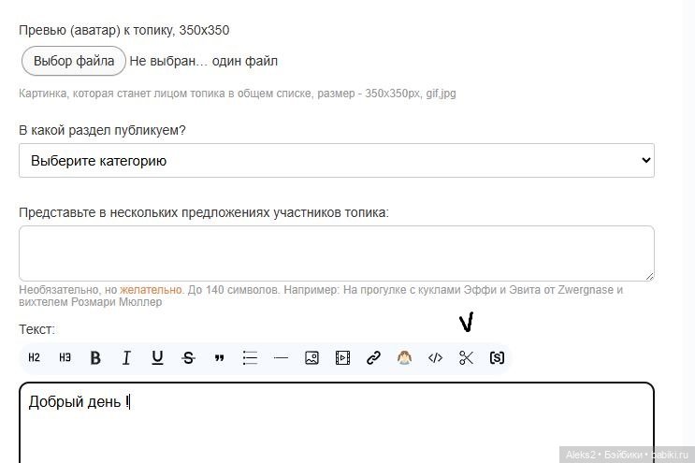Open the user avatar insert tool
695x463 pixels.
point(404,357)
